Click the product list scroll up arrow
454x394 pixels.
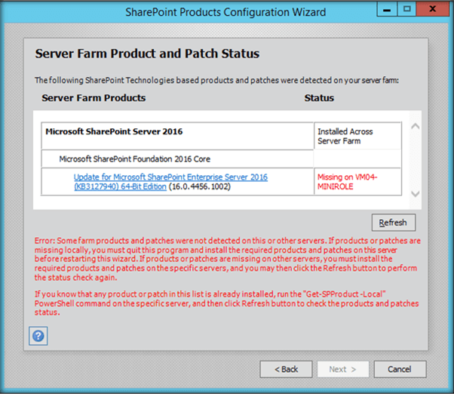[414, 126]
